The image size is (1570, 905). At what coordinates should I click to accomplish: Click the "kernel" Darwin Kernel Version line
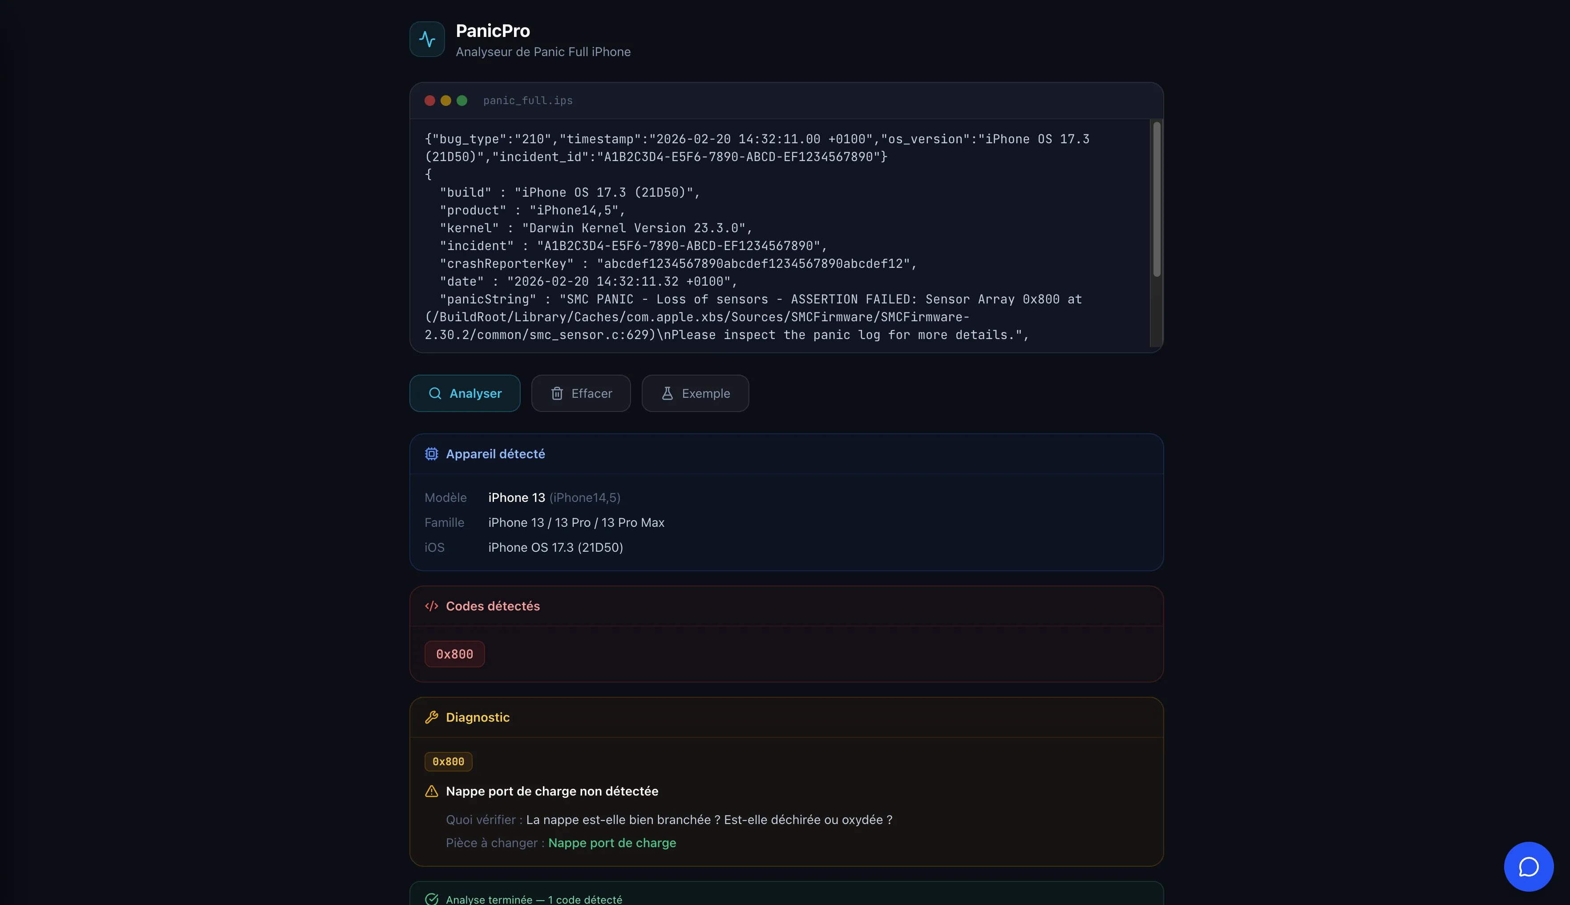click(x=597, y=228)
